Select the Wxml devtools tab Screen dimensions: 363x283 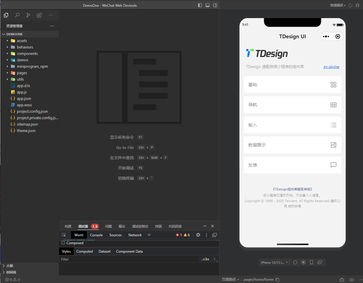pos(79,235)
